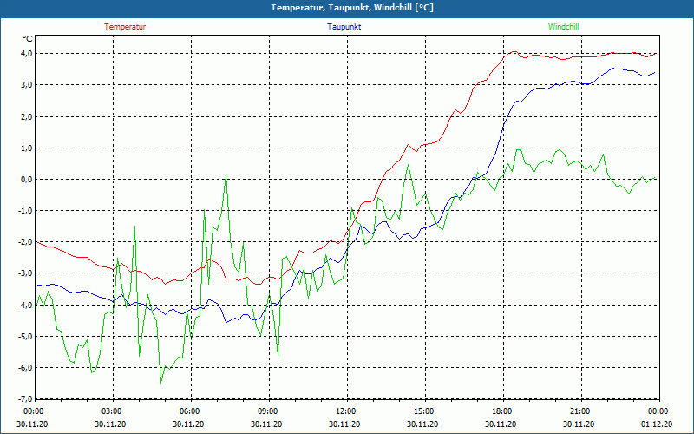
Task: Click the 01.12.20 date label
Action: (x=657, y=424)
